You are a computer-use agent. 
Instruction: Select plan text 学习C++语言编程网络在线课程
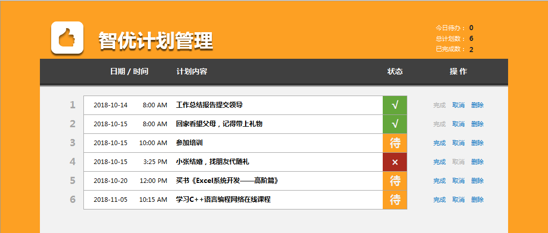pos(223,199)
